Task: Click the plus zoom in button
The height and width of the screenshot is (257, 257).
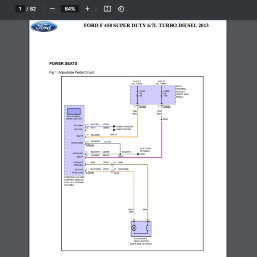Action: [x=87, y=9]
